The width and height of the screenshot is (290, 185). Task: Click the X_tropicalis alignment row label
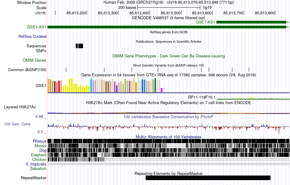(x=36, y=164)
